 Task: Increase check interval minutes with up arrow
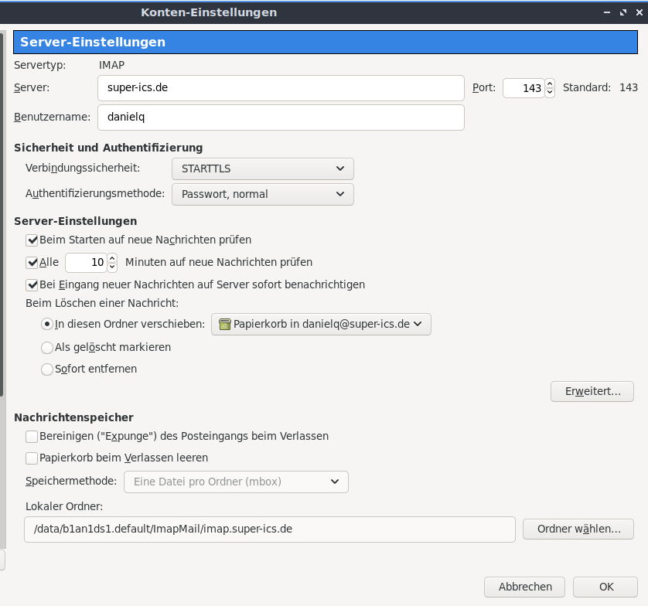point(112,257)
